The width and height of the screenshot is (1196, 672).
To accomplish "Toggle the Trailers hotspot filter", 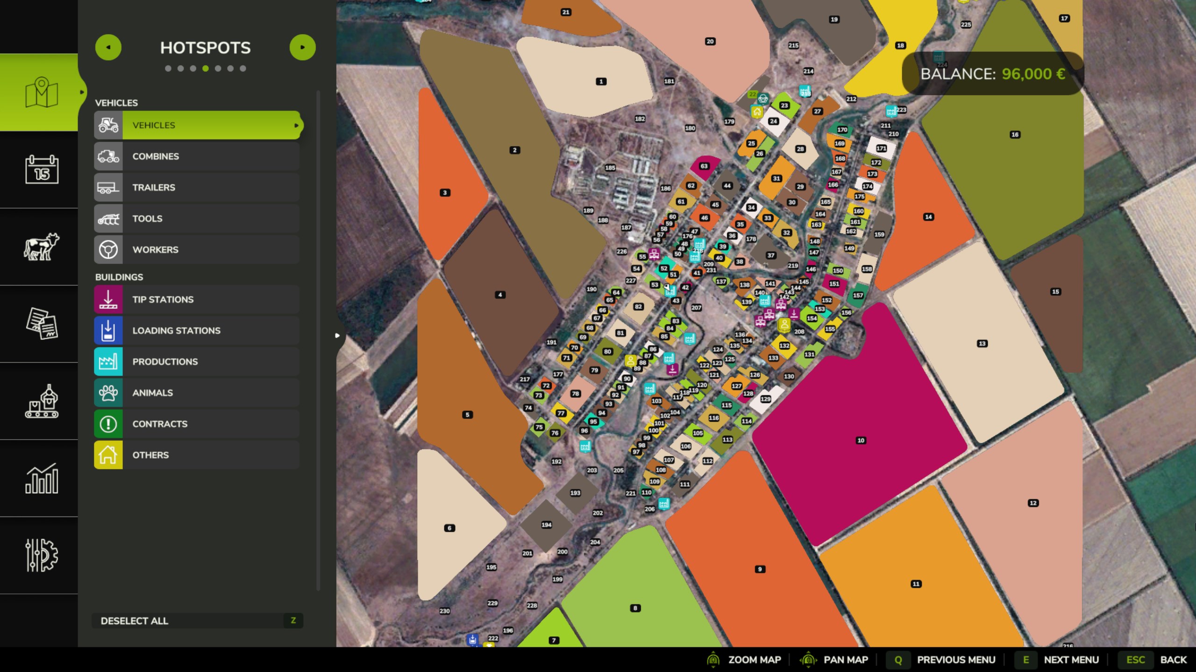I will click(196, 187).
